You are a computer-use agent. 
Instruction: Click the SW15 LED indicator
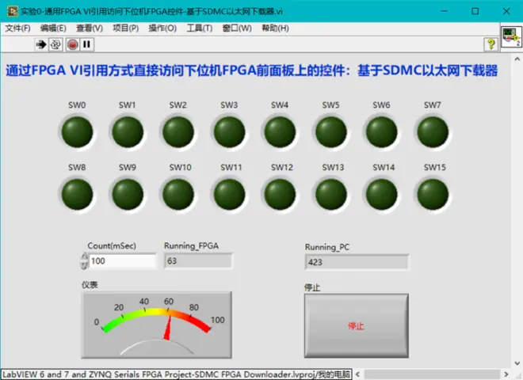click(x=433, y=194)
